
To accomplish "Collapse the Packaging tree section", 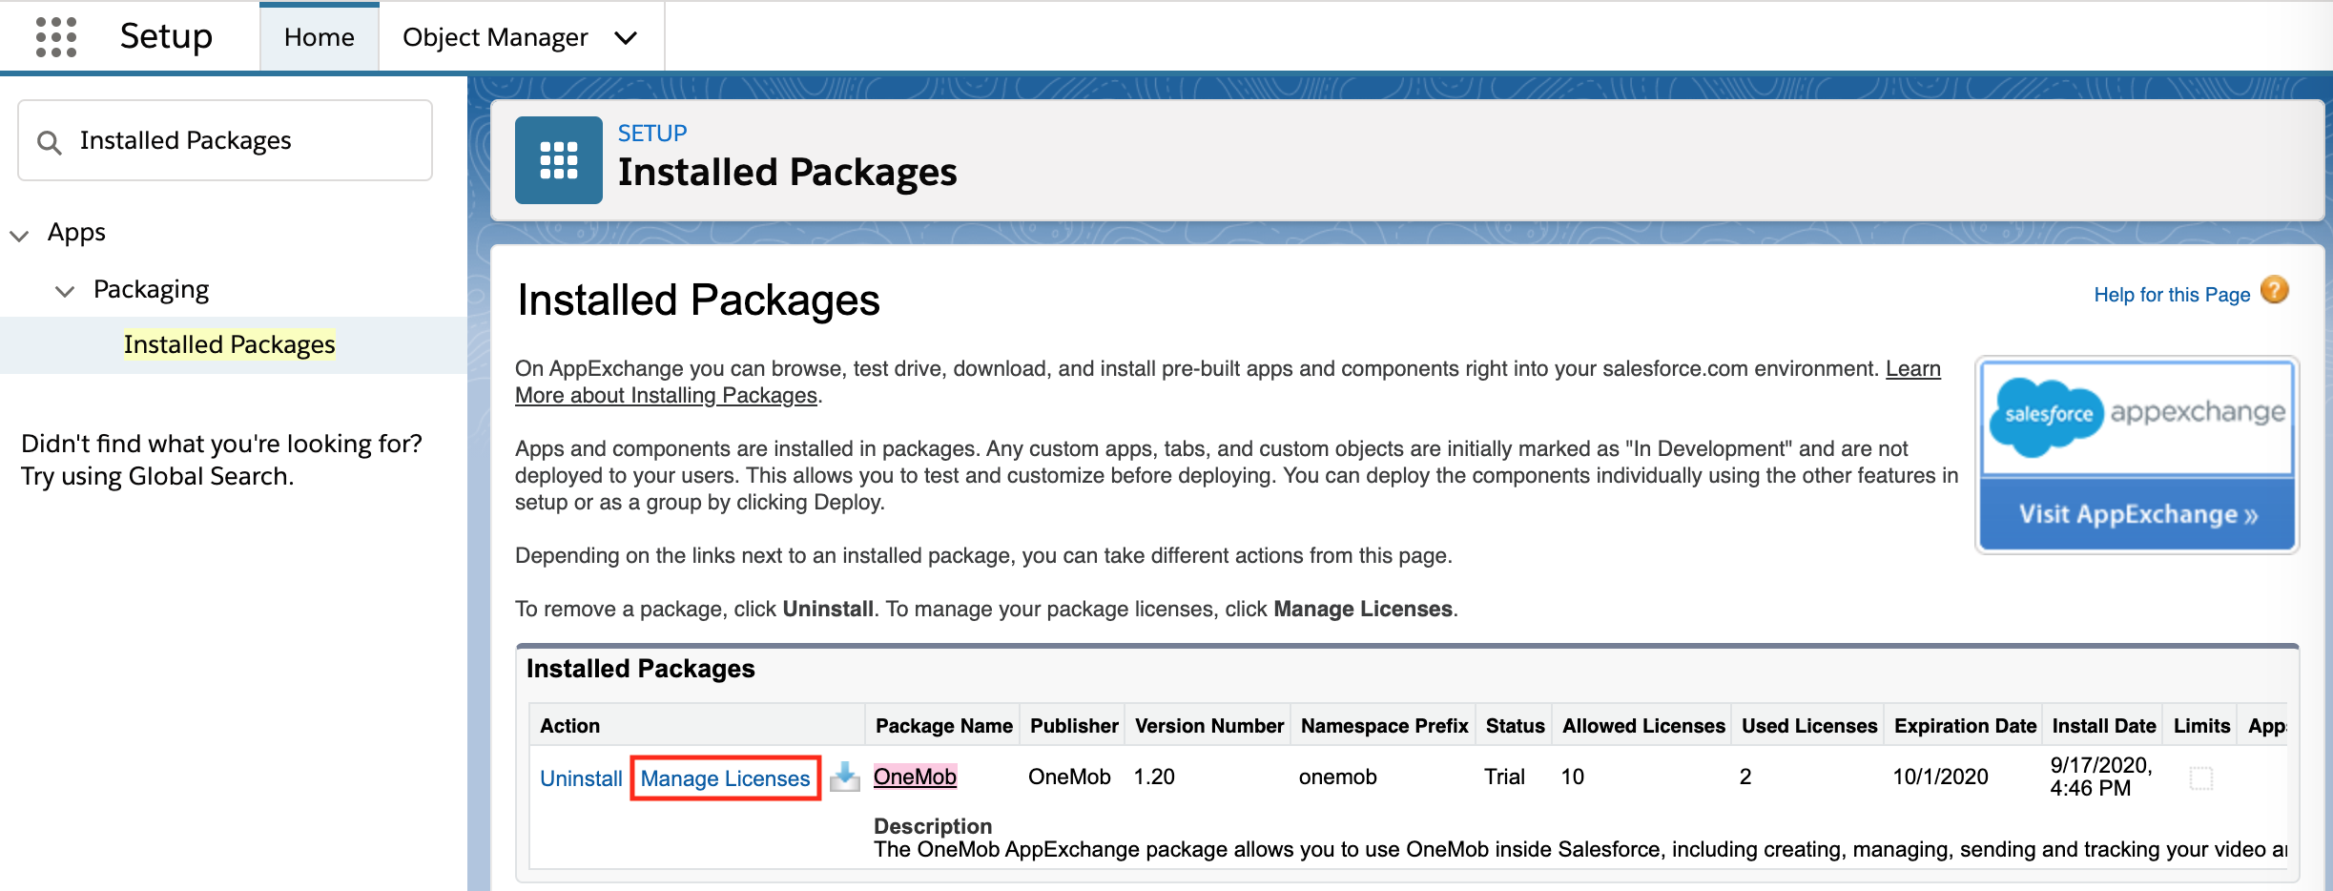I will pos(65,291).
